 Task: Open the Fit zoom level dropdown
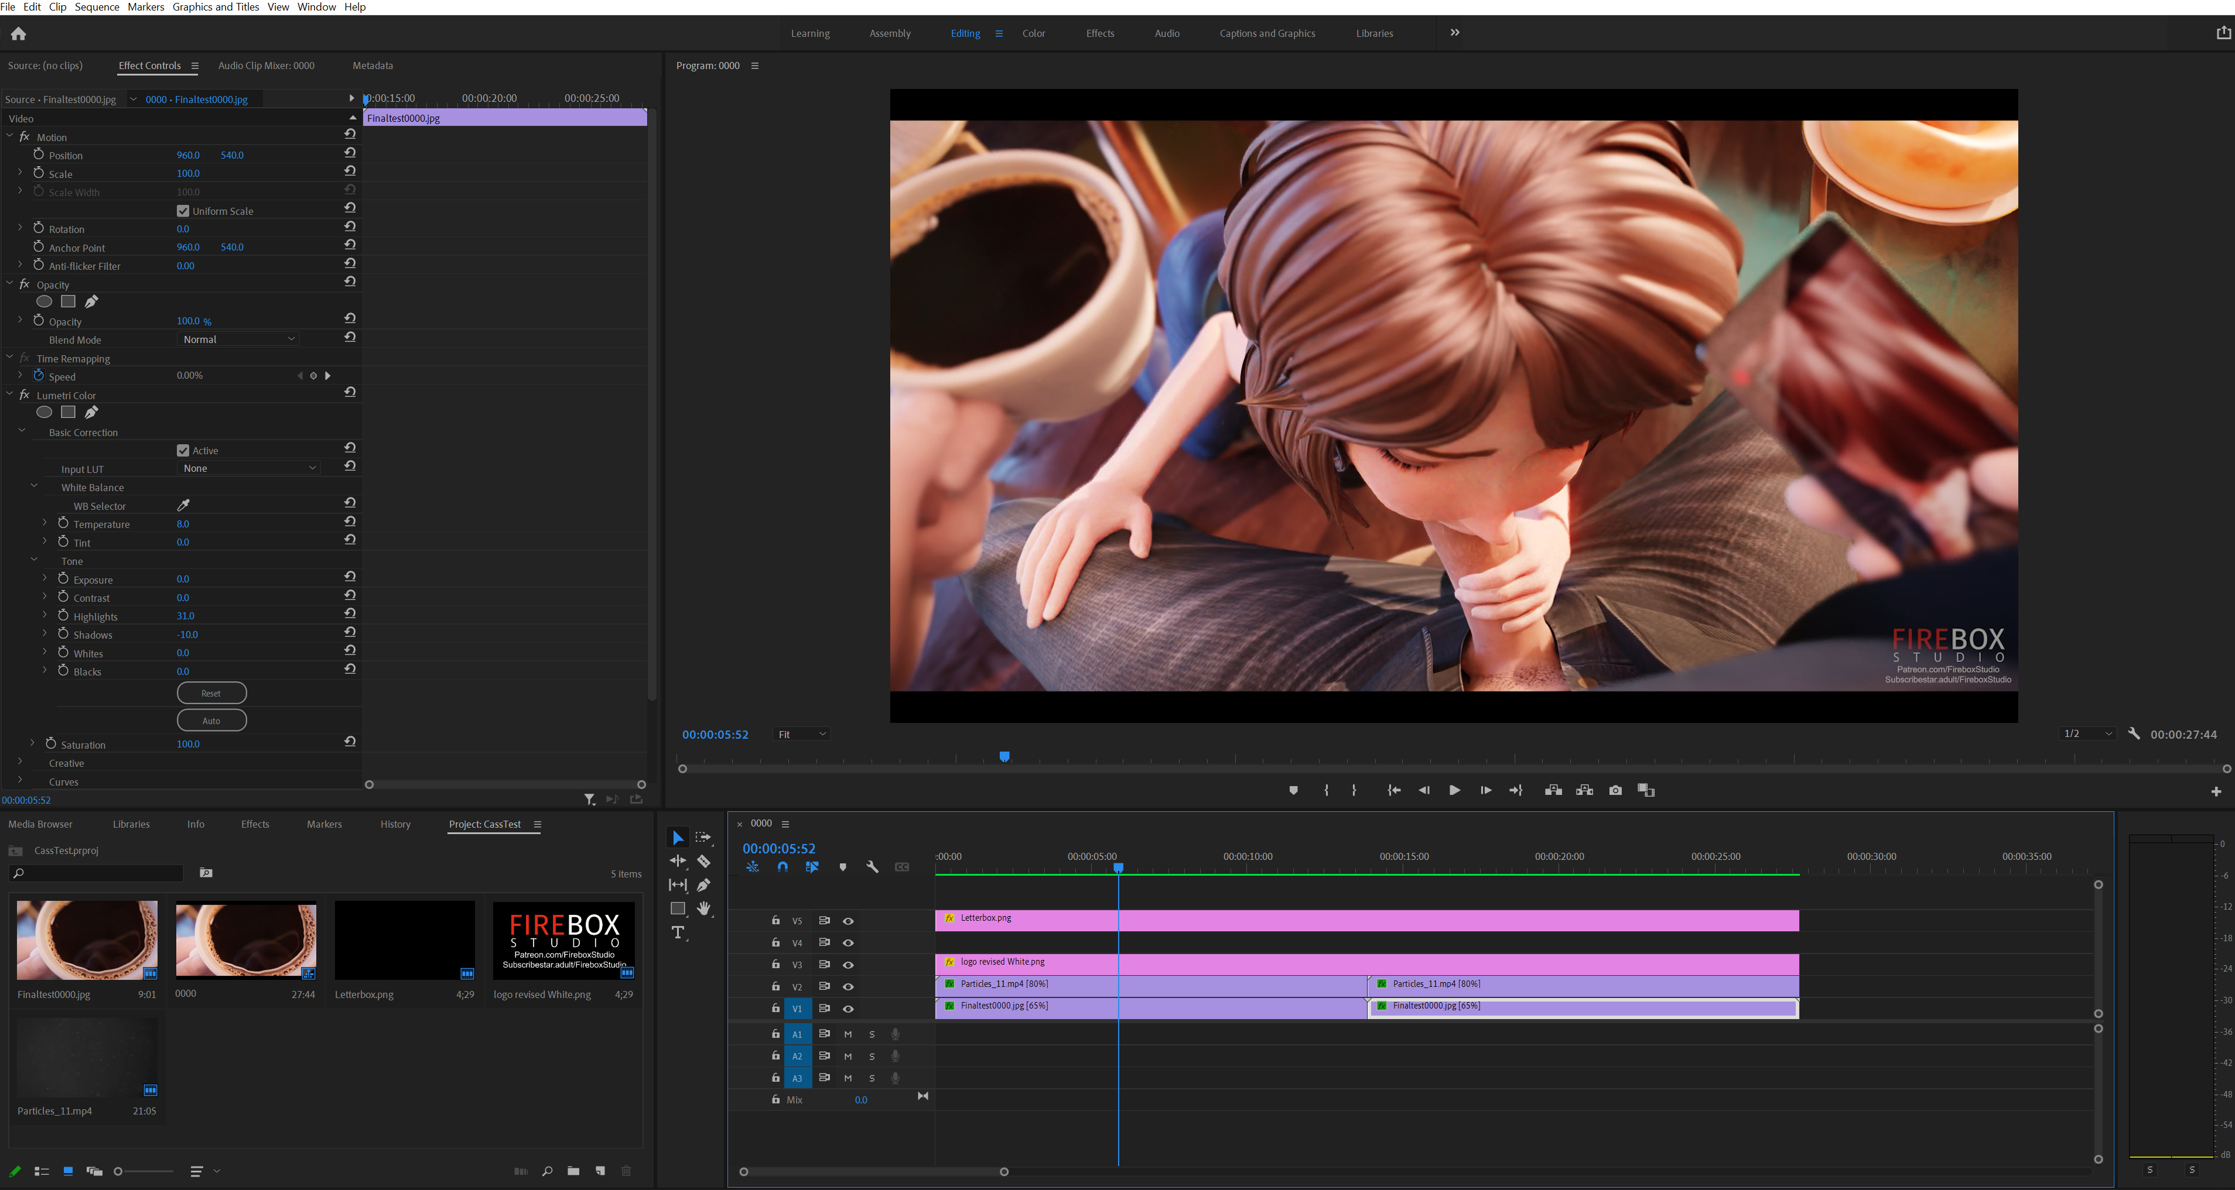[x=801, y=735]
